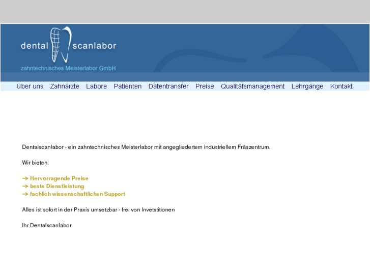The image size is (370, 277).
Task: Click the zahntechnisches Meisterlabor GmbH tagline
Action: click(68, 69)
